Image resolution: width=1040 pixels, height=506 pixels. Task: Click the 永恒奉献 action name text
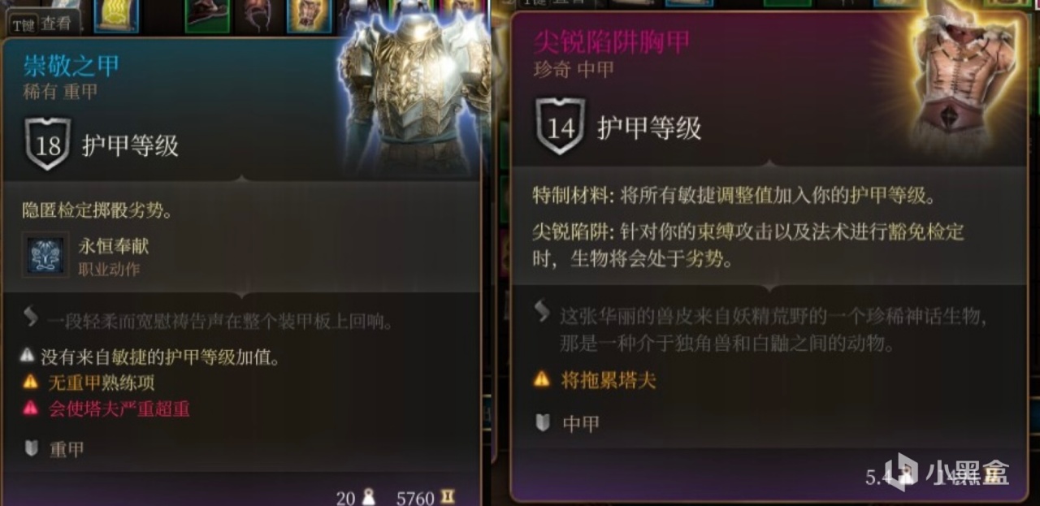coord(114,246)
